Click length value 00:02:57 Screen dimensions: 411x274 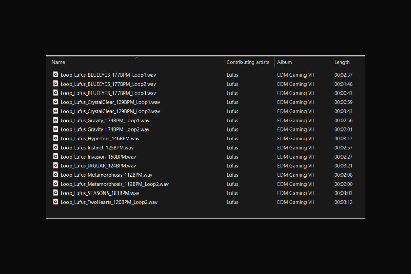(344, 148)
